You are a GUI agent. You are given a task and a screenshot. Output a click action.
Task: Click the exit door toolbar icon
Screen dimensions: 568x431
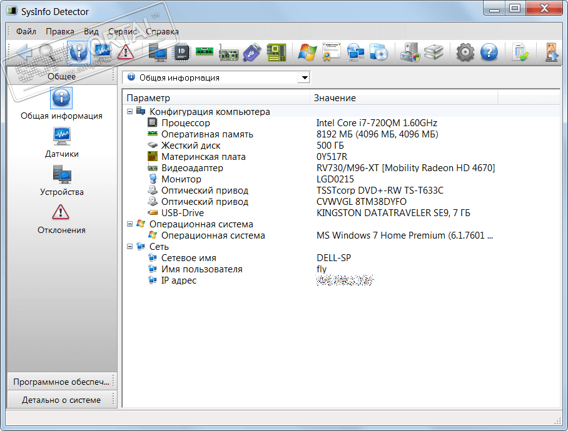pos(551,52)
